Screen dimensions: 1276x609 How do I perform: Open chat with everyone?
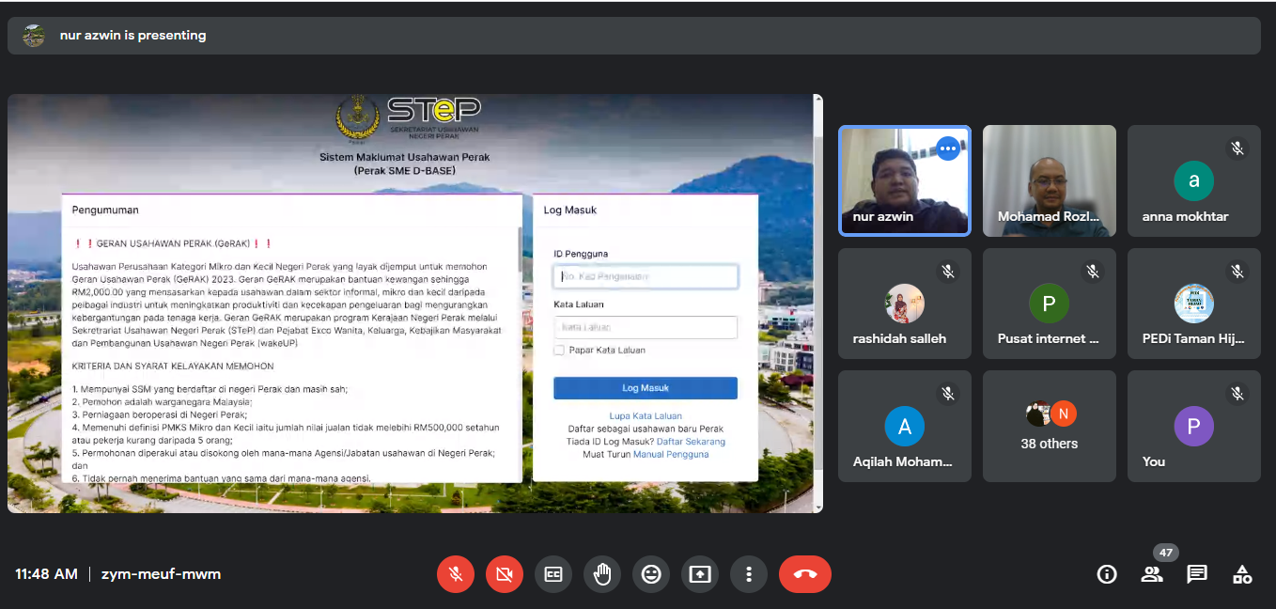point(1197,574)
